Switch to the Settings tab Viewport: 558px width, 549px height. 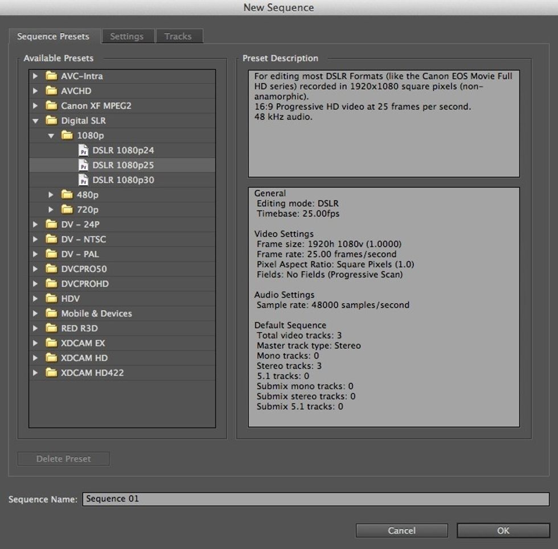127,36
